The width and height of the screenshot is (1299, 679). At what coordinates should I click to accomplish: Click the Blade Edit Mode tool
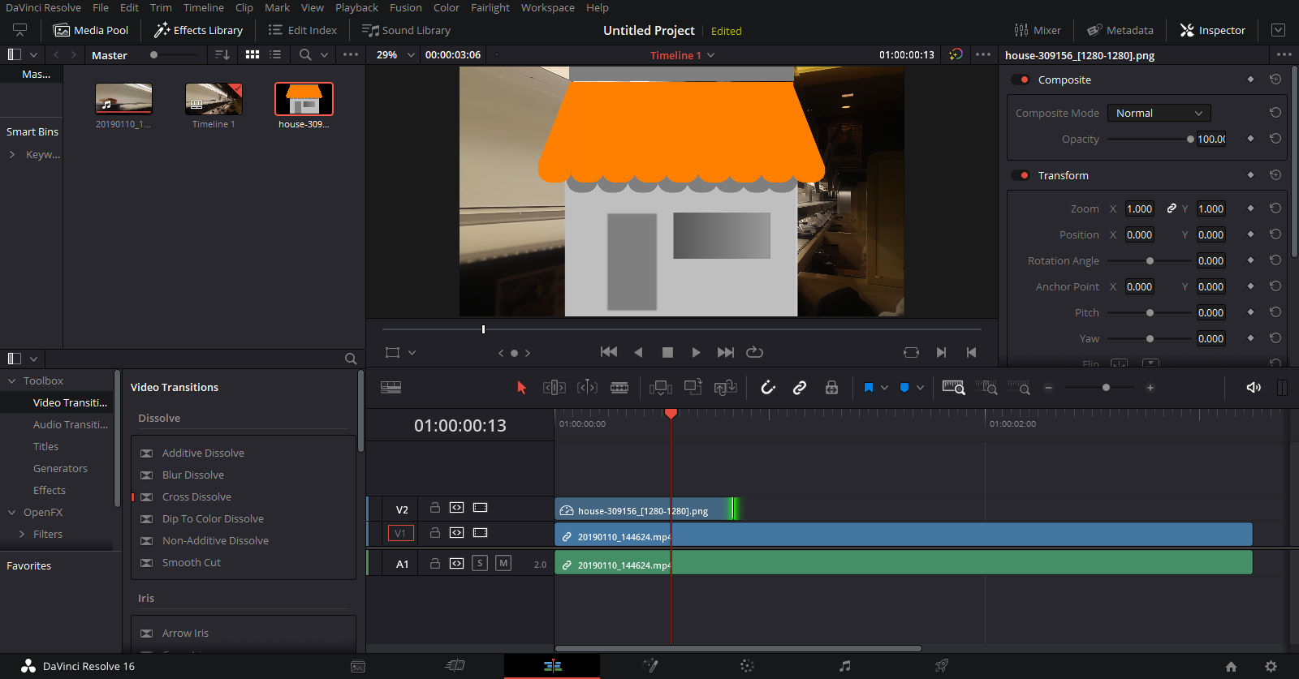(x=619, y=388)
